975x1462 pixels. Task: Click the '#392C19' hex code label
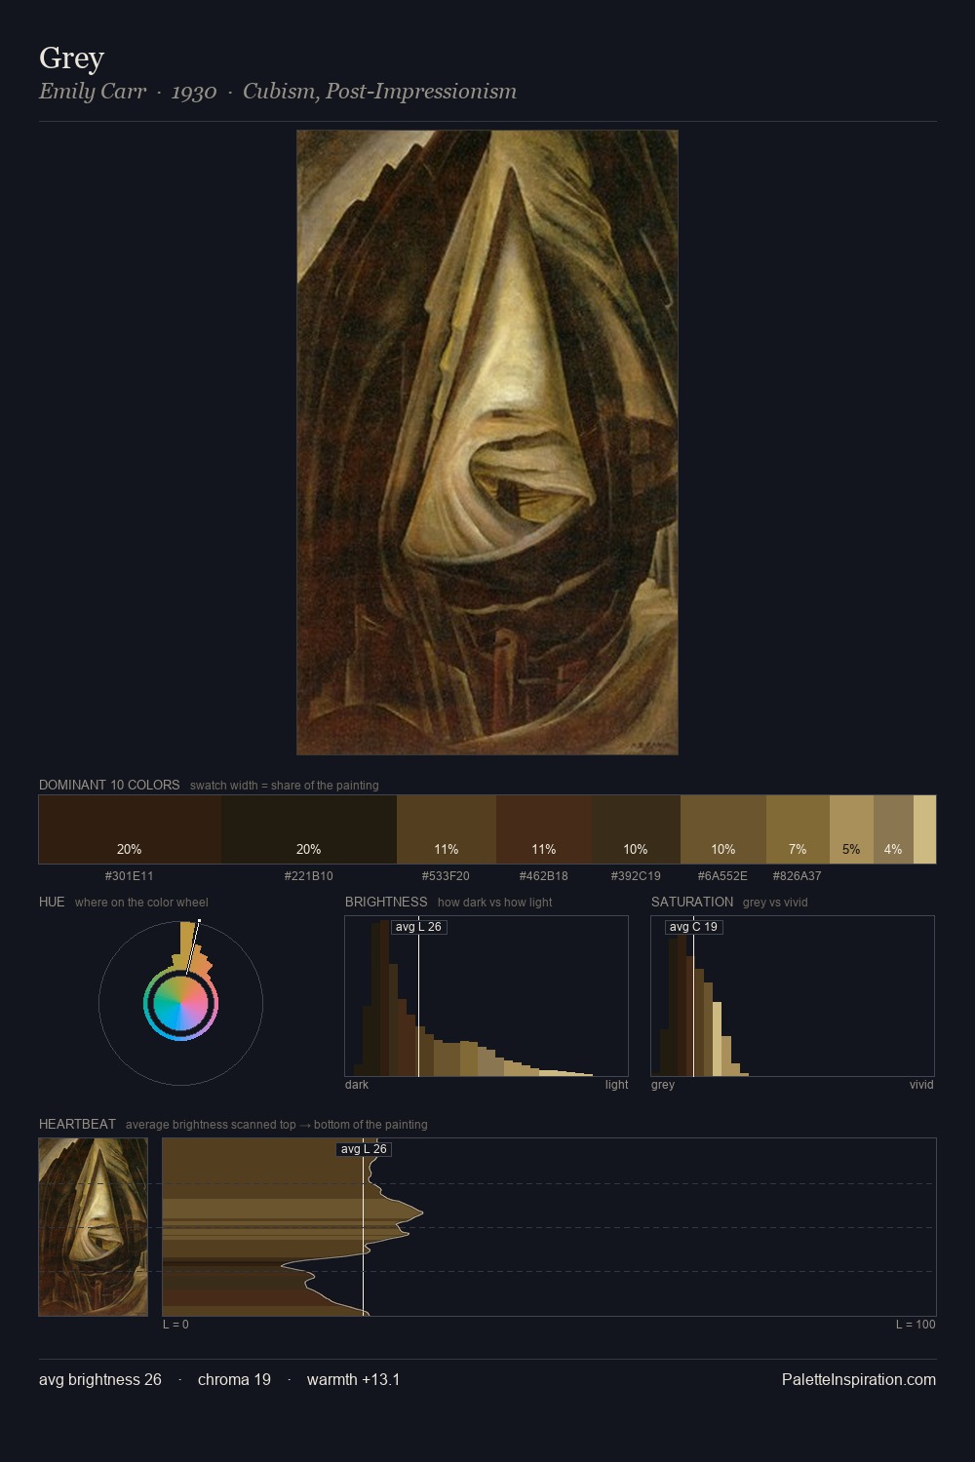coord(636,875)
